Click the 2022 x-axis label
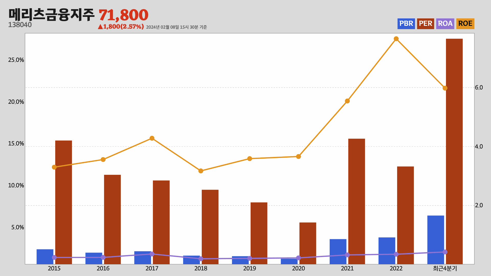The width and height of the screenshot is (491, 276). 396,269
